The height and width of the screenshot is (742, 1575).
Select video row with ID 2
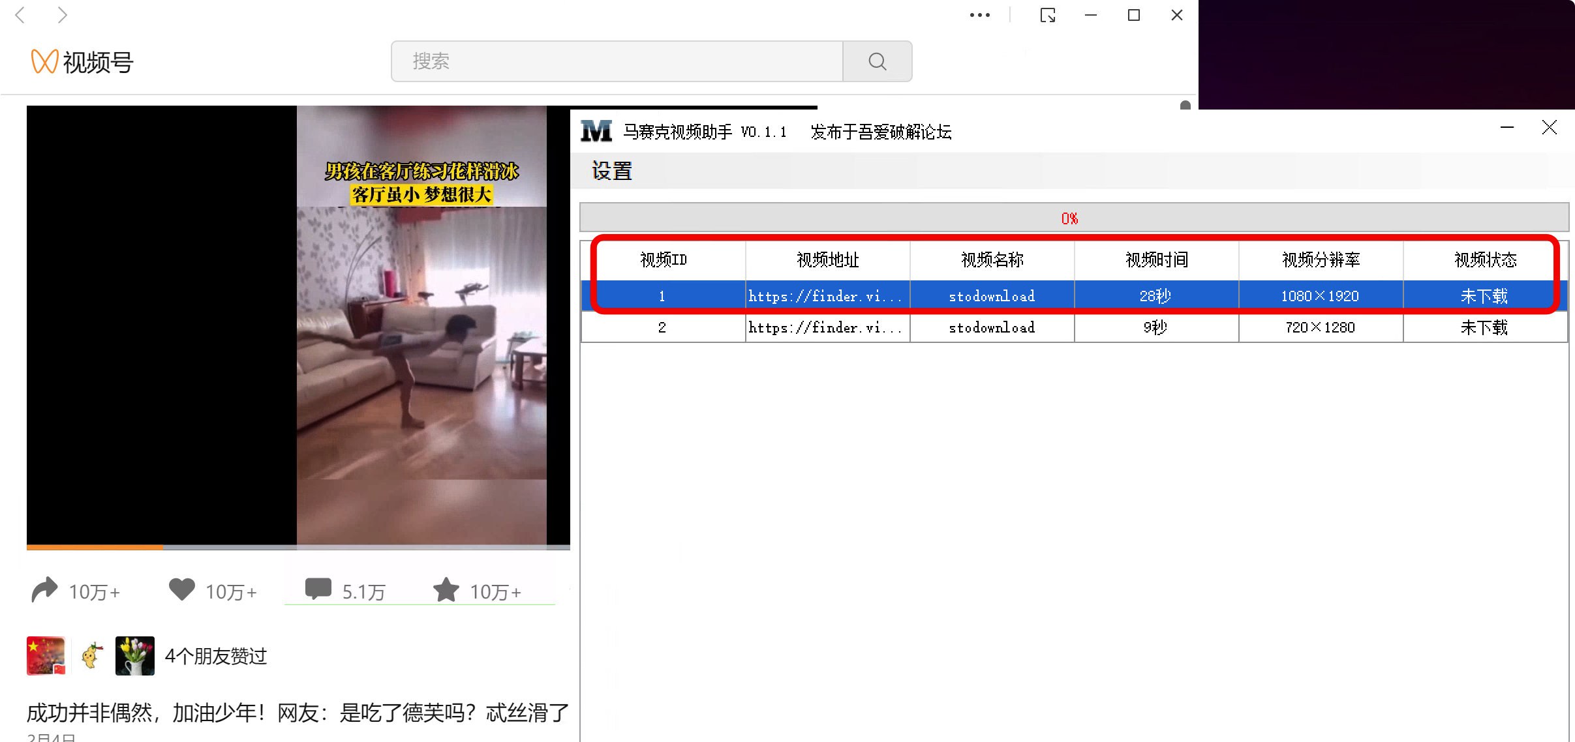pyautogui.click(x=662, y=327)
